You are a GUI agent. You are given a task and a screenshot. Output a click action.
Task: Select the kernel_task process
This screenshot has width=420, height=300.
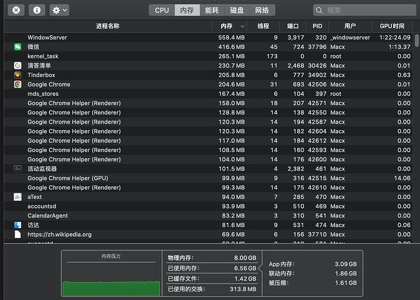(x=208, y=56)
